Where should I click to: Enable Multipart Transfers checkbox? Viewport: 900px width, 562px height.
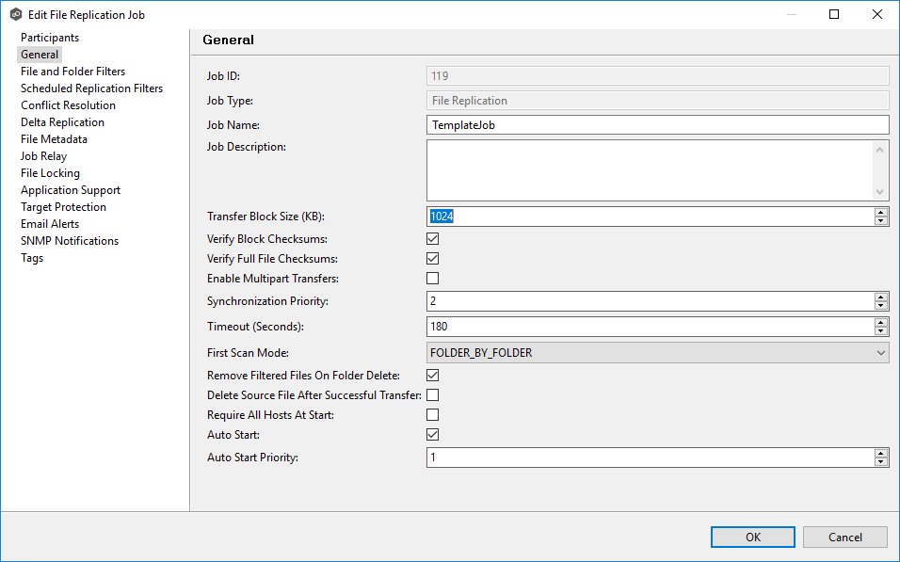[433, 279]
